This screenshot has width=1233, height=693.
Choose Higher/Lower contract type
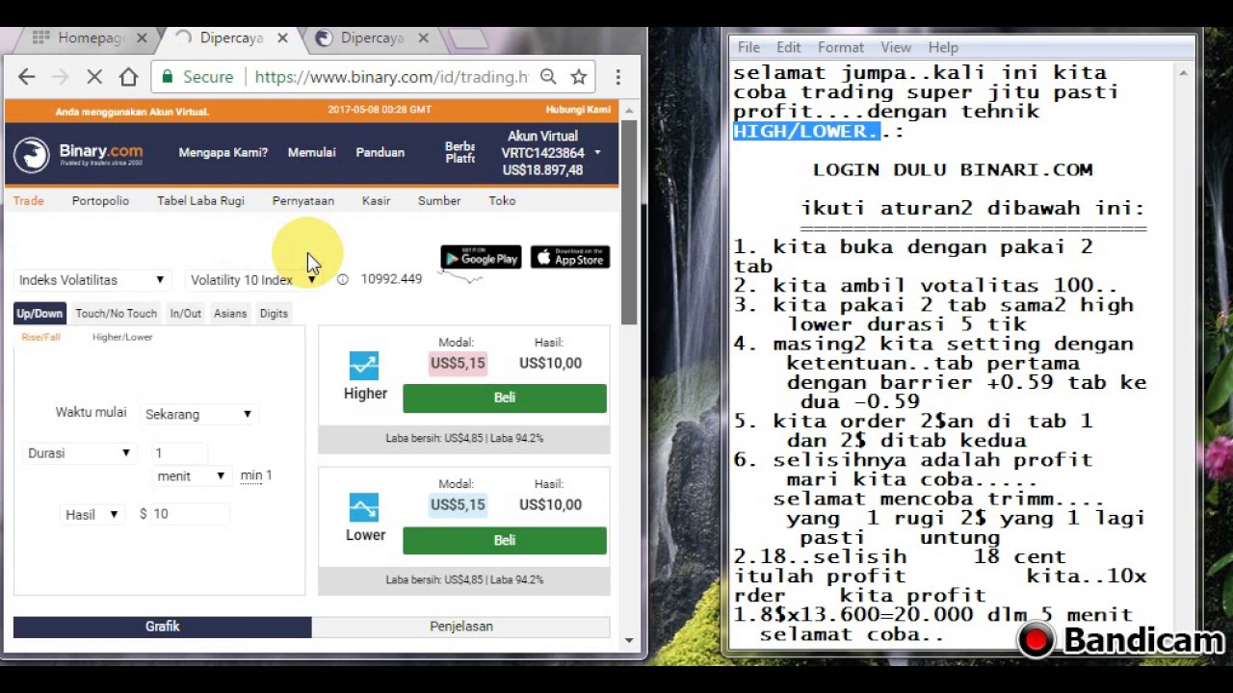point(122,337)
